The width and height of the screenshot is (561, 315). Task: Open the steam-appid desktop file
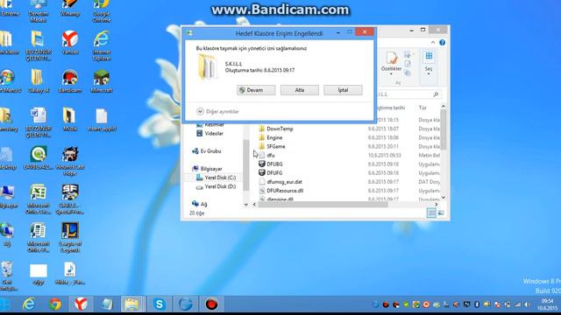(102, 120)
